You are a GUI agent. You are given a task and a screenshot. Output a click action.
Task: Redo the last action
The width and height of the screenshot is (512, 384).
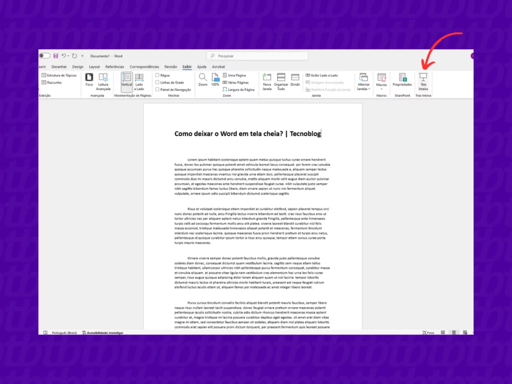tap(74, 56)
